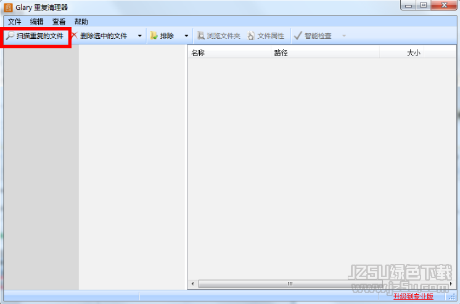Viewport: 460px width, 304px height.
Task: Click the smart check checkmark icon
Action: point(298,36)
